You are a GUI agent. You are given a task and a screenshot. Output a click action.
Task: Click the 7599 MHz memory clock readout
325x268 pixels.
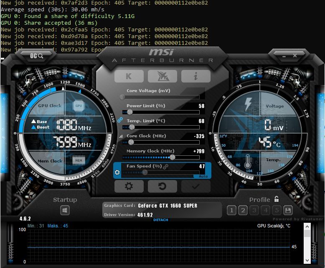(72, 142)
